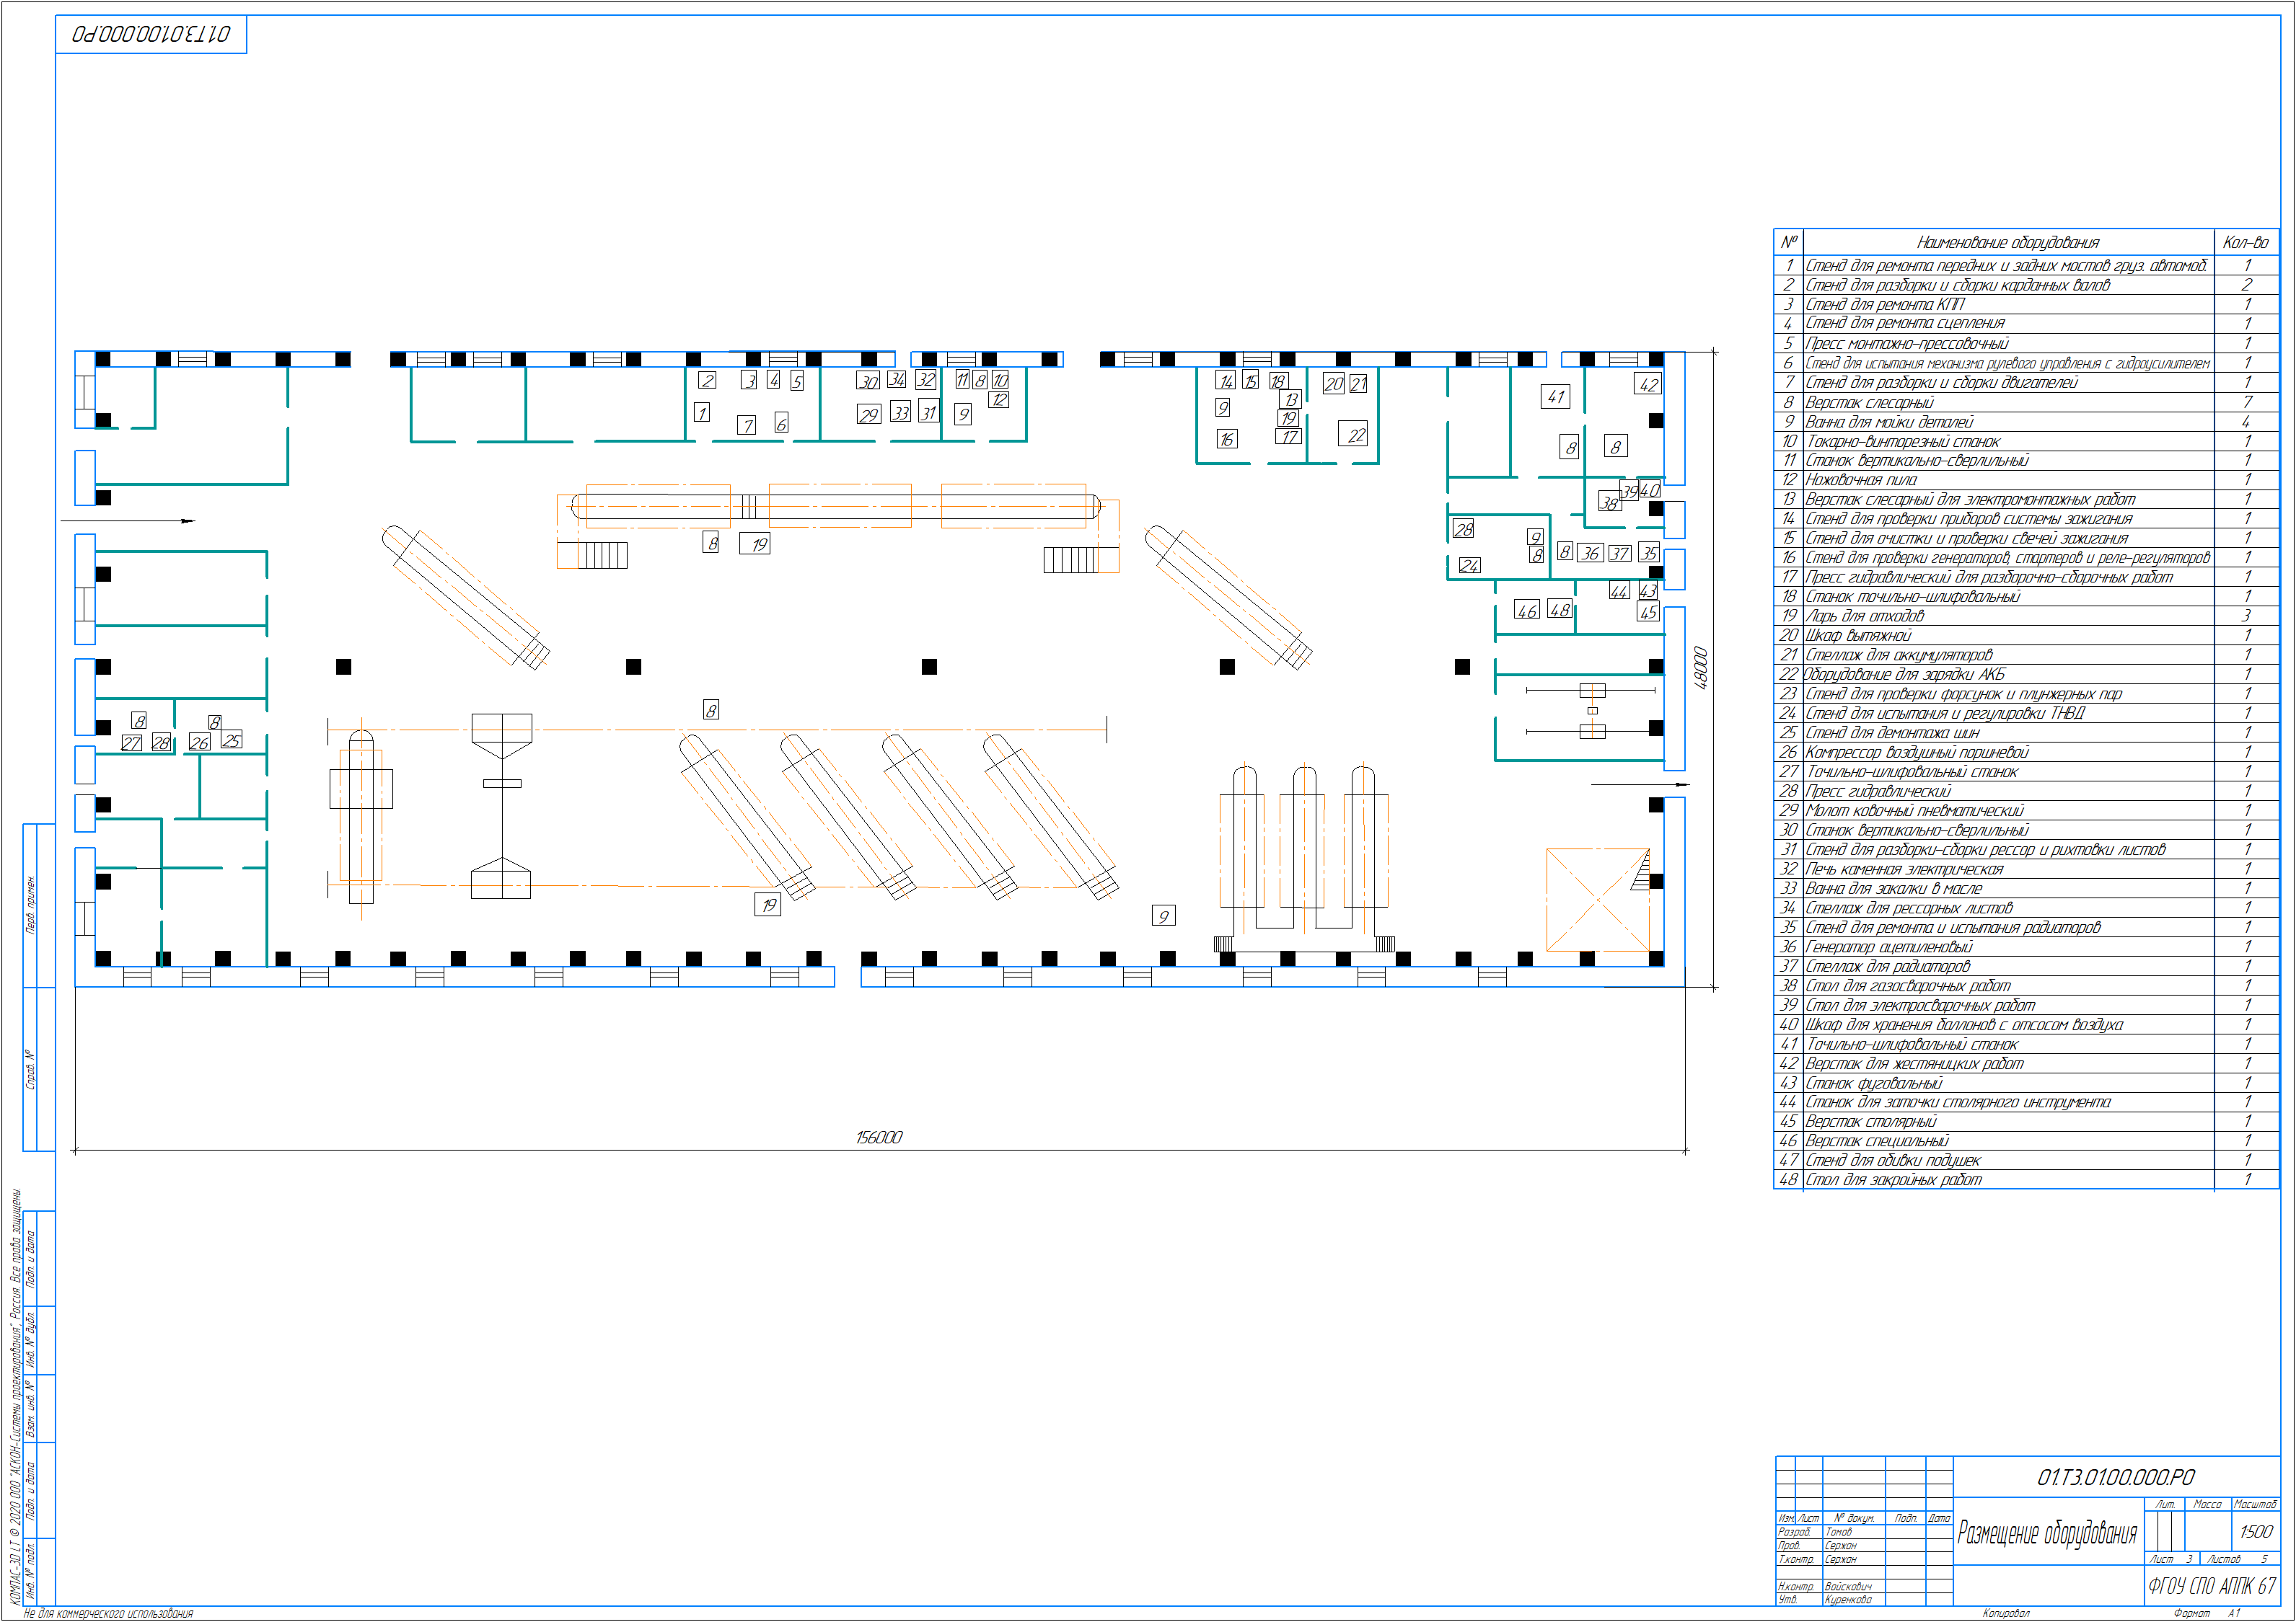Screen dimensions: 2296x1622
Task: Click the 48000 width dimension text
Action: 1701,668
